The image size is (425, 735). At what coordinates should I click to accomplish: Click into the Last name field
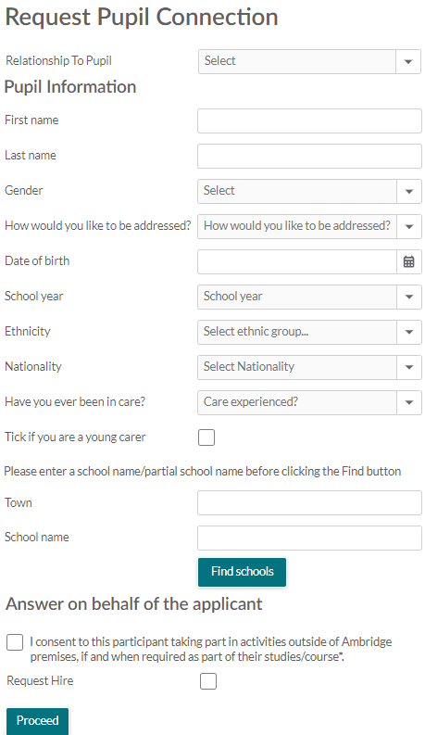[x=309, y=156]
